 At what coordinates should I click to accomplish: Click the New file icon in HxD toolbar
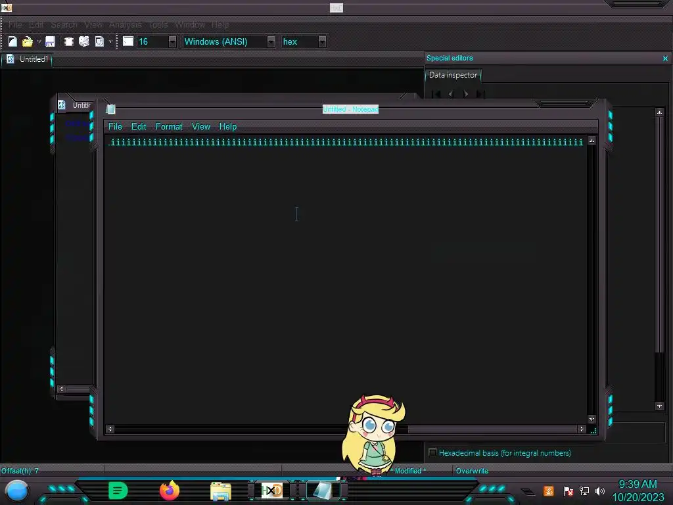tap(12, 41)
